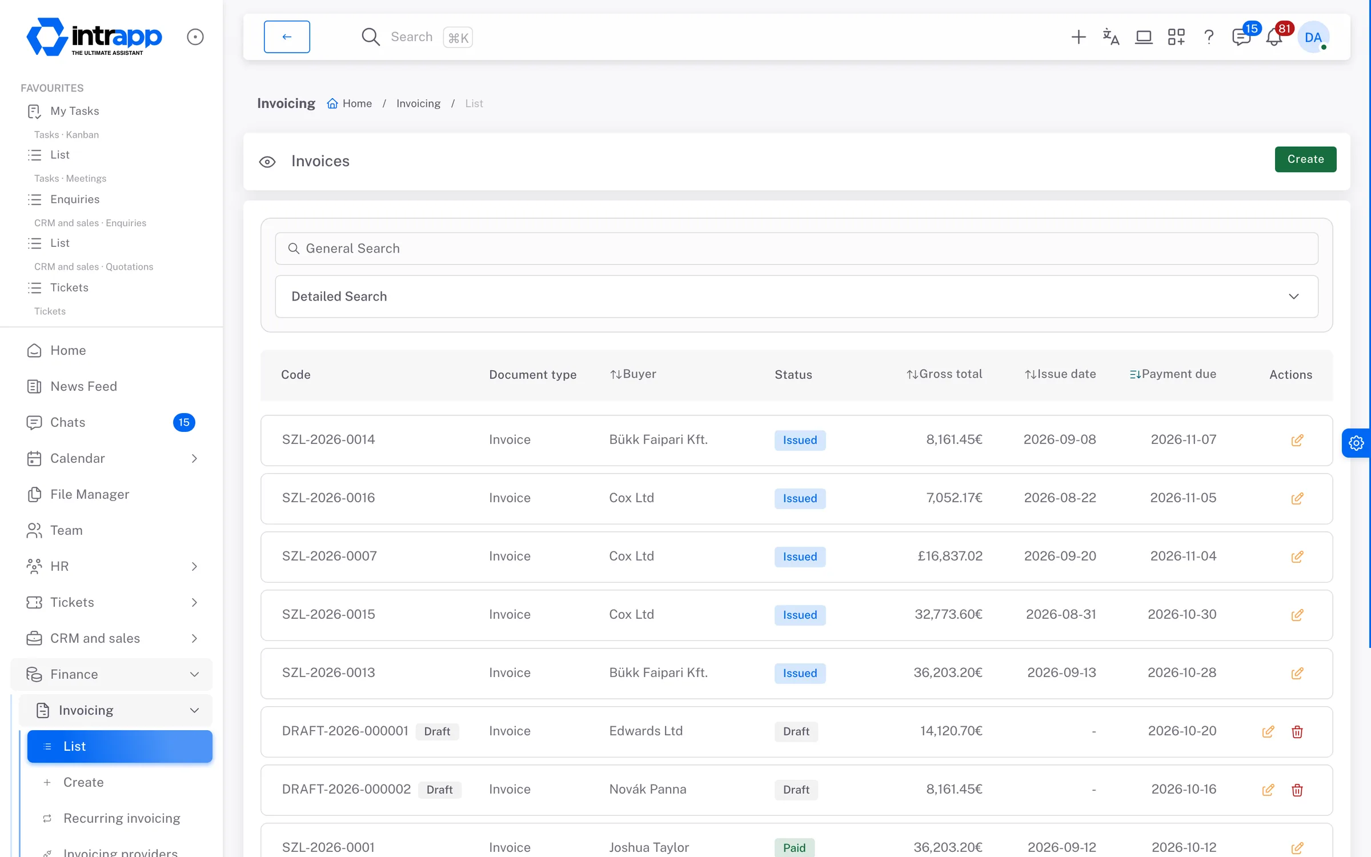Click the laptop display icon
The image size is (1371, 857).
click(x=1144, y=37)
